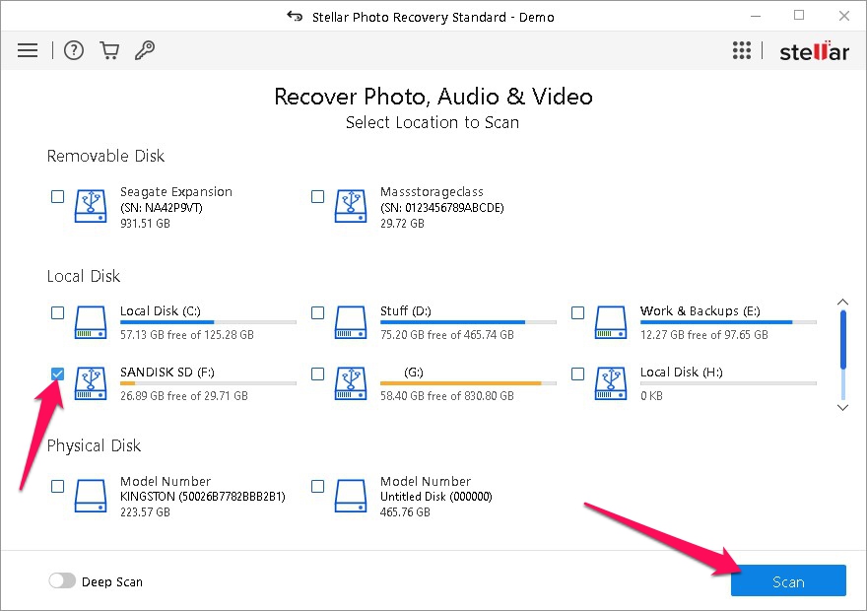
Task: Click the (G:) drive label
Action: [414, 373]
